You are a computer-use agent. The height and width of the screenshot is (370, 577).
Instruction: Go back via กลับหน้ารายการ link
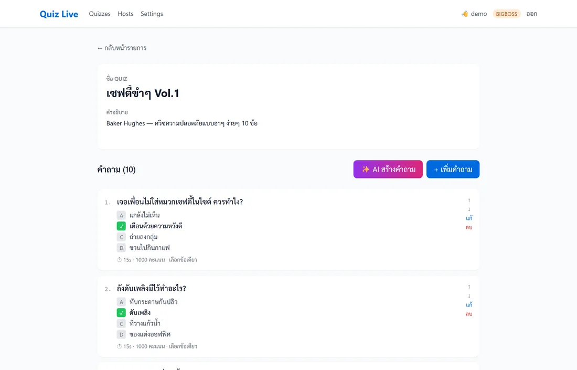tap(122, 48)
